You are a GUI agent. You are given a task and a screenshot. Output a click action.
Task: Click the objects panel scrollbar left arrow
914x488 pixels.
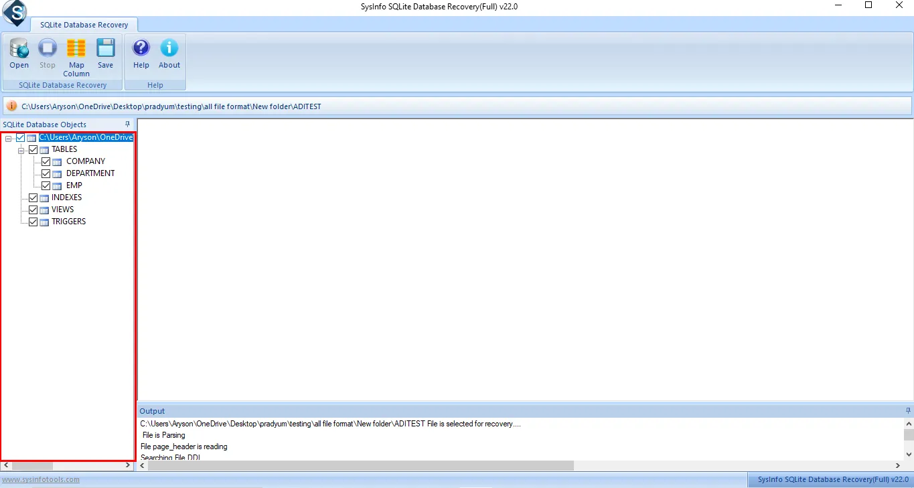coord(7,465)
